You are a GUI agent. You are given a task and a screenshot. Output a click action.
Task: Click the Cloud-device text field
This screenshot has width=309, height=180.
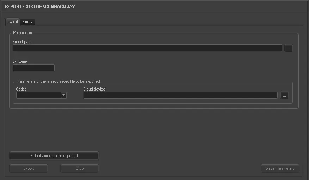[180, 95]
